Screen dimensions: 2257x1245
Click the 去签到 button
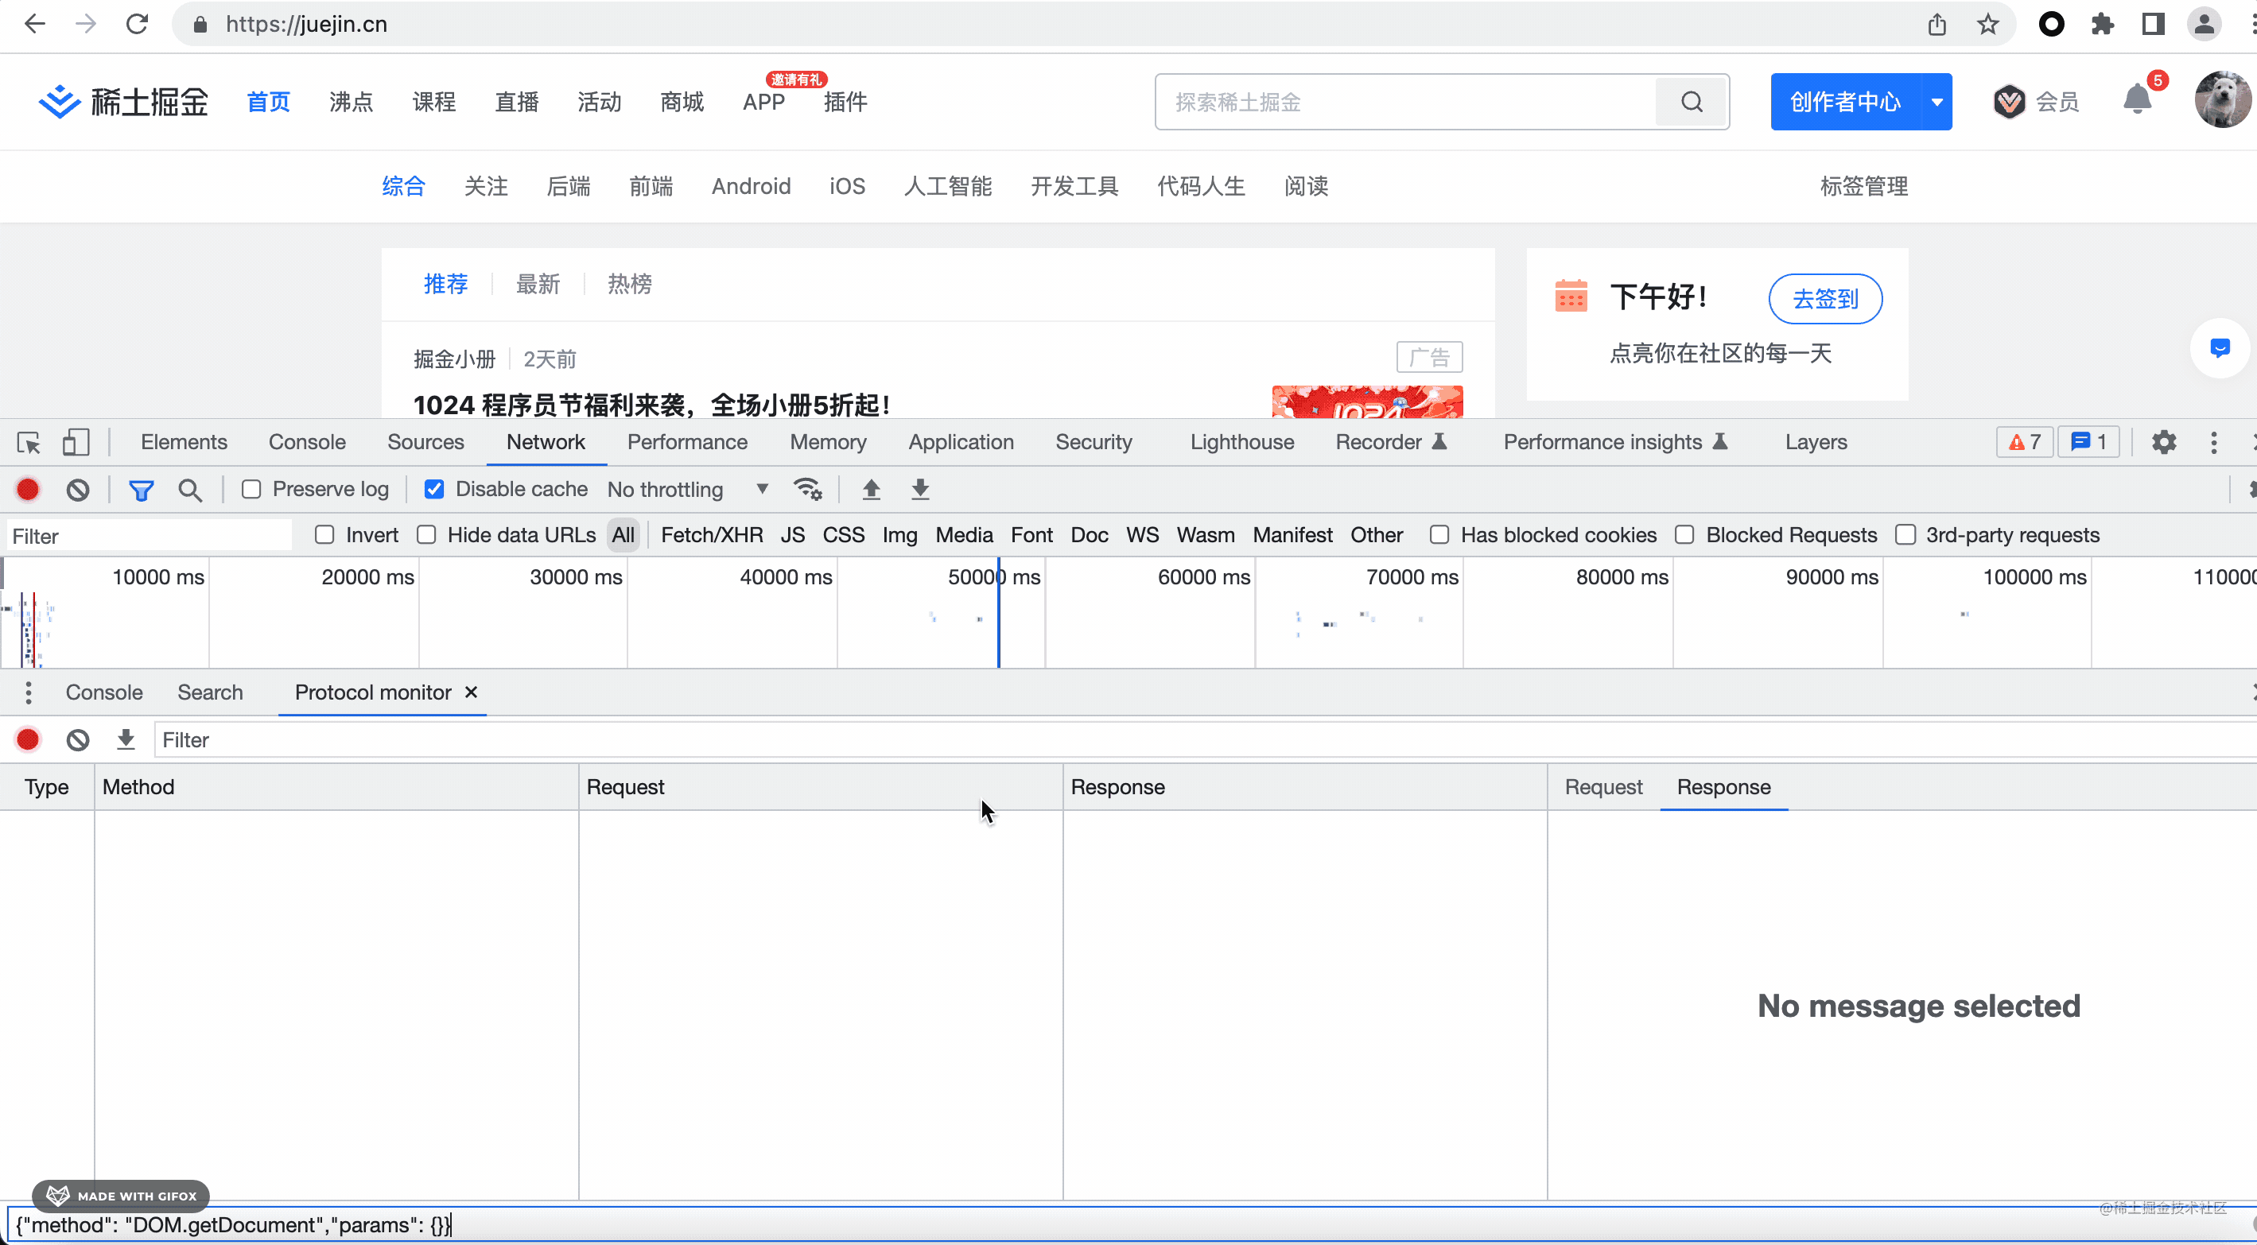[1825, 299]
